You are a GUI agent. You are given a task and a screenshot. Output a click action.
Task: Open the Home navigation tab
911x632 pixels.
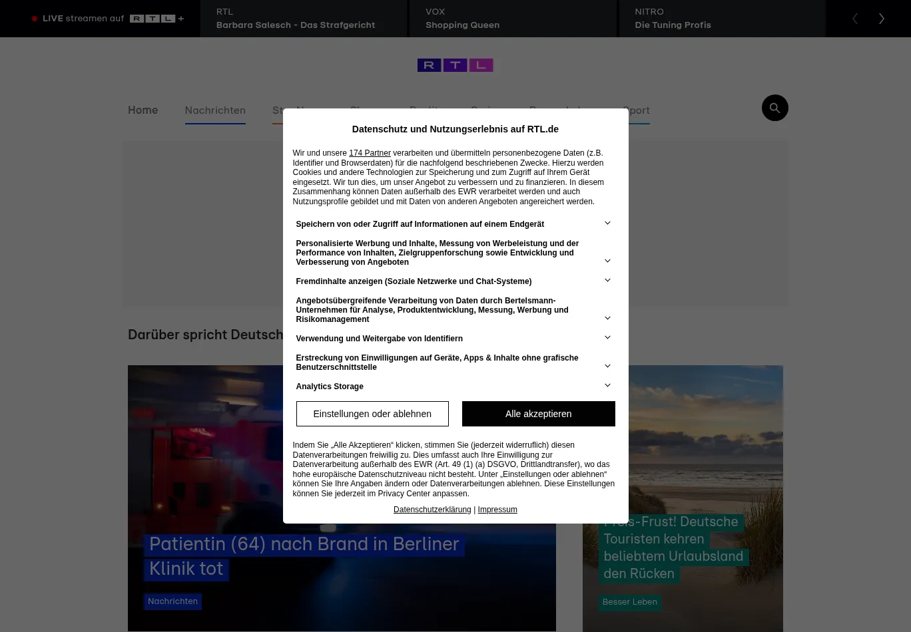click(143, 110)
